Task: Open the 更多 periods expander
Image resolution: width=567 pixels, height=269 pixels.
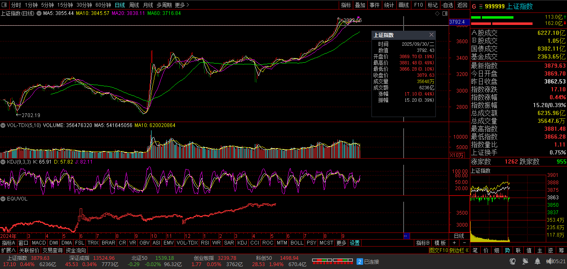Action: pyautogui.click(x=182, y=5)
